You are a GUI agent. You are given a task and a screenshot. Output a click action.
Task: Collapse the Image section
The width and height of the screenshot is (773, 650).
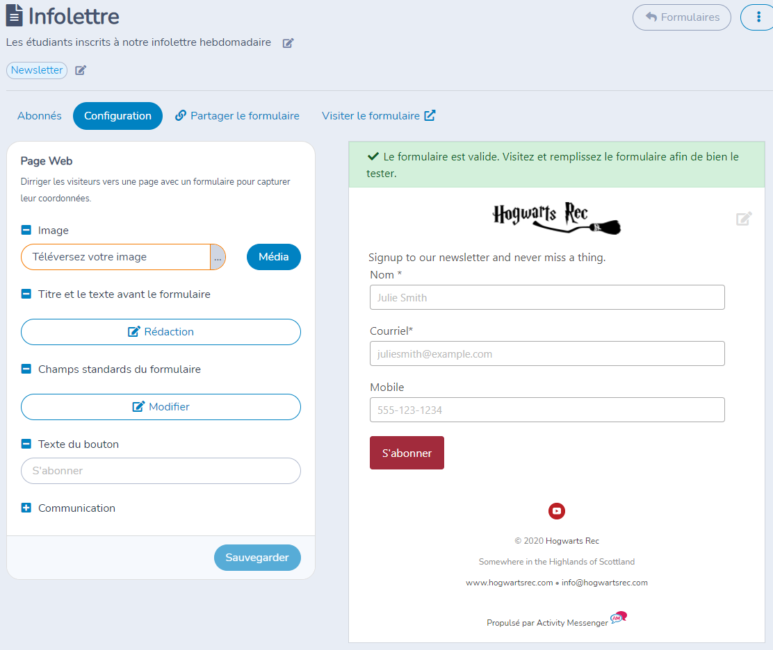(26, 230)
